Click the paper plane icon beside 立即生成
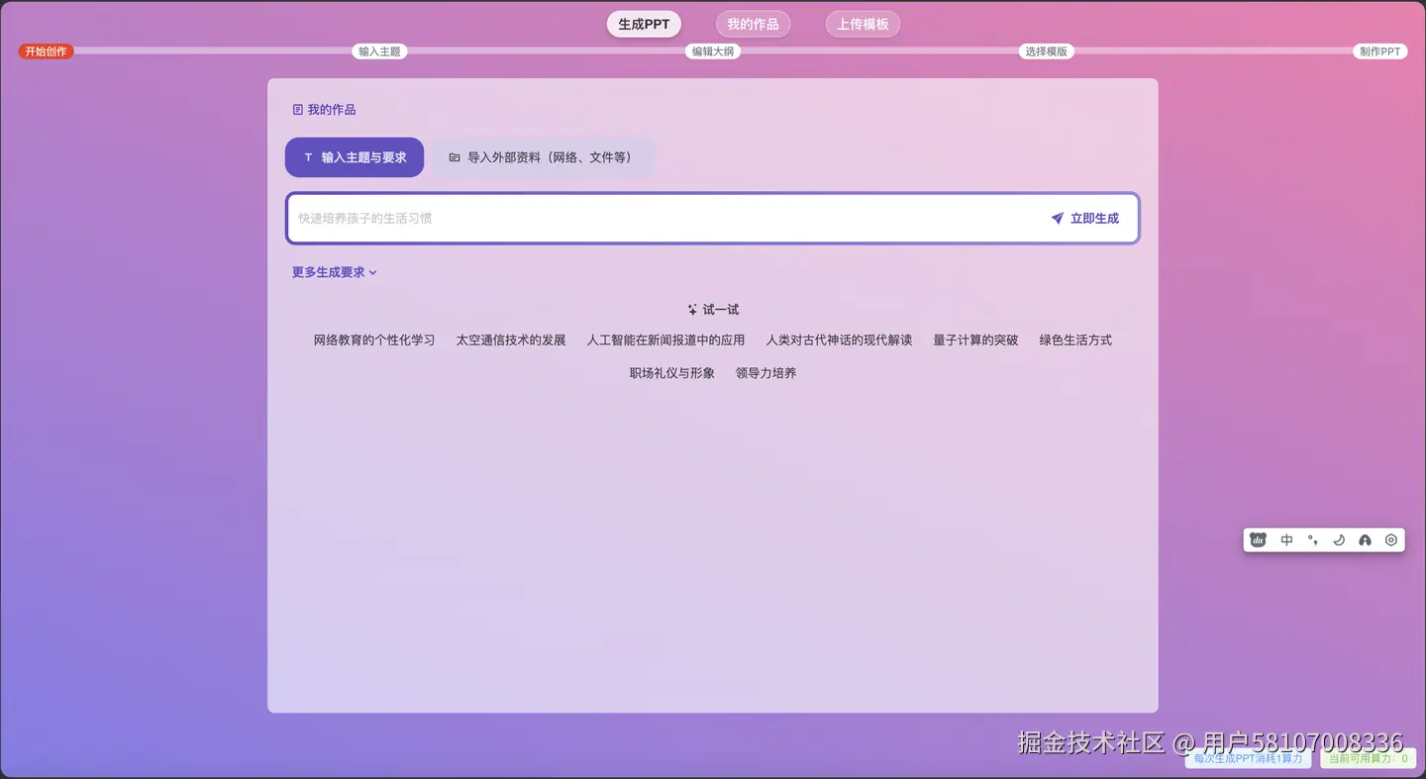The image size is (1426, 779). click(1057, 218)
